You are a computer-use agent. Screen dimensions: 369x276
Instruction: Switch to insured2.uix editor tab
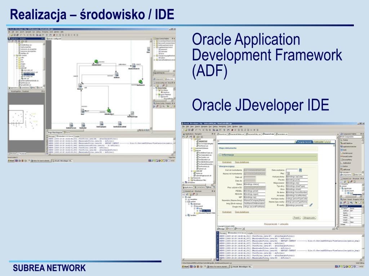[x=222, y=134]
